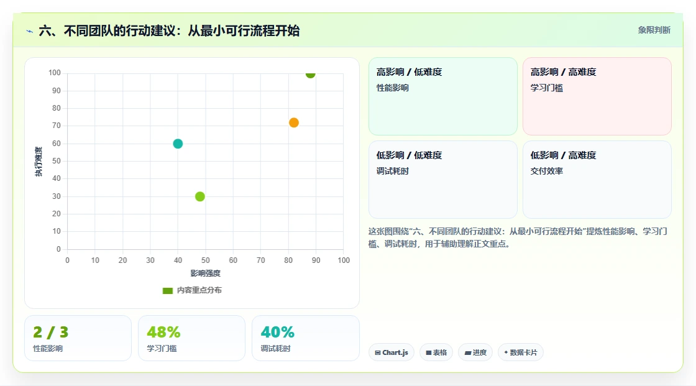Select the orange data point in the scatter chart
The image size is (696, 386).
(x=294, y=122)
